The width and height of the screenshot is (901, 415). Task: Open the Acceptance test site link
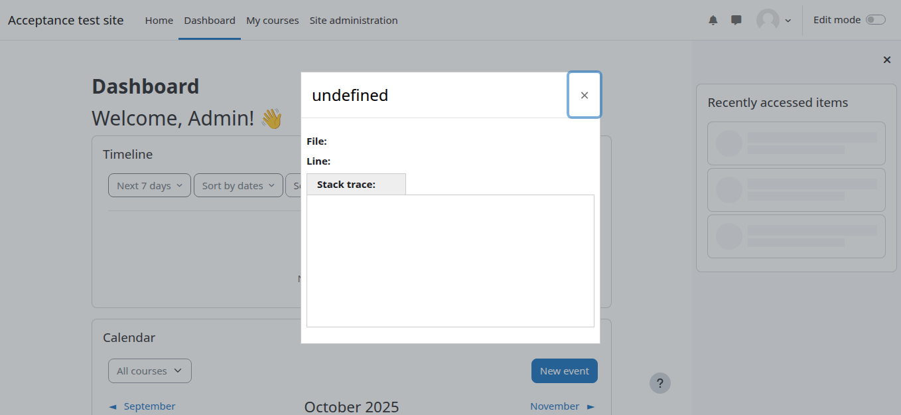[x=66, y=21]
